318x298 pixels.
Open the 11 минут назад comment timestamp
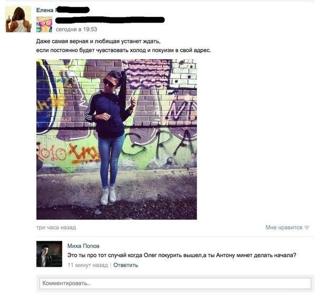point(87,265)
